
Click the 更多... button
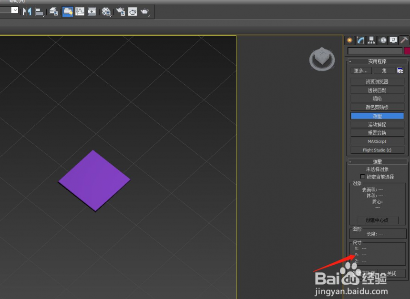click(360, 71)
